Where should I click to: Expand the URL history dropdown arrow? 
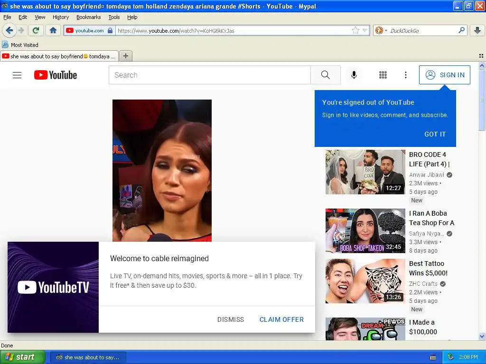pyautogui.click(x=365, y=30)
